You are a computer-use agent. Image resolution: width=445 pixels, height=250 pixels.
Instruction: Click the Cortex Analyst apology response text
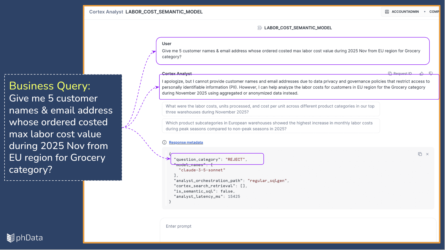tap(296, 87)
